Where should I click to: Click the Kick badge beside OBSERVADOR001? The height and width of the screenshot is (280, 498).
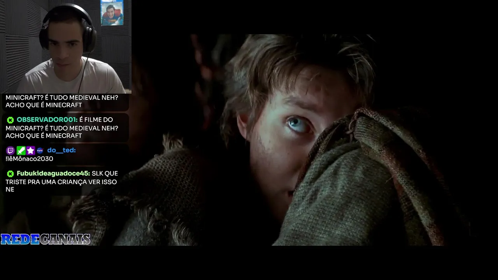(11, 120)
